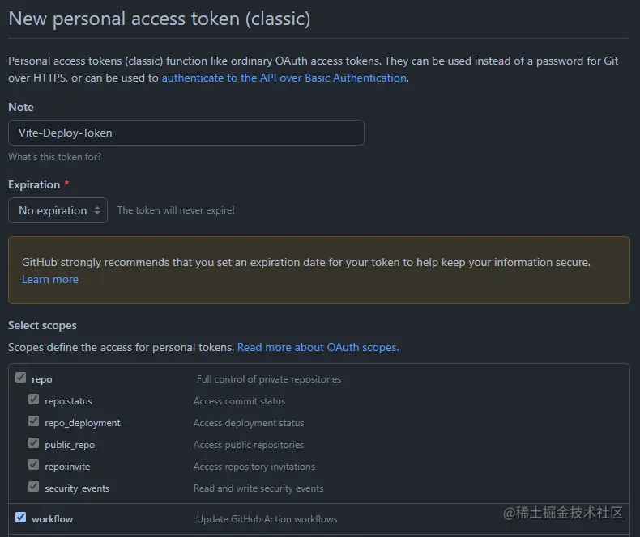This screenshot has height=537, width=640.
Task: Toggle the repo:invite checkbox
Action: point(33,465)
